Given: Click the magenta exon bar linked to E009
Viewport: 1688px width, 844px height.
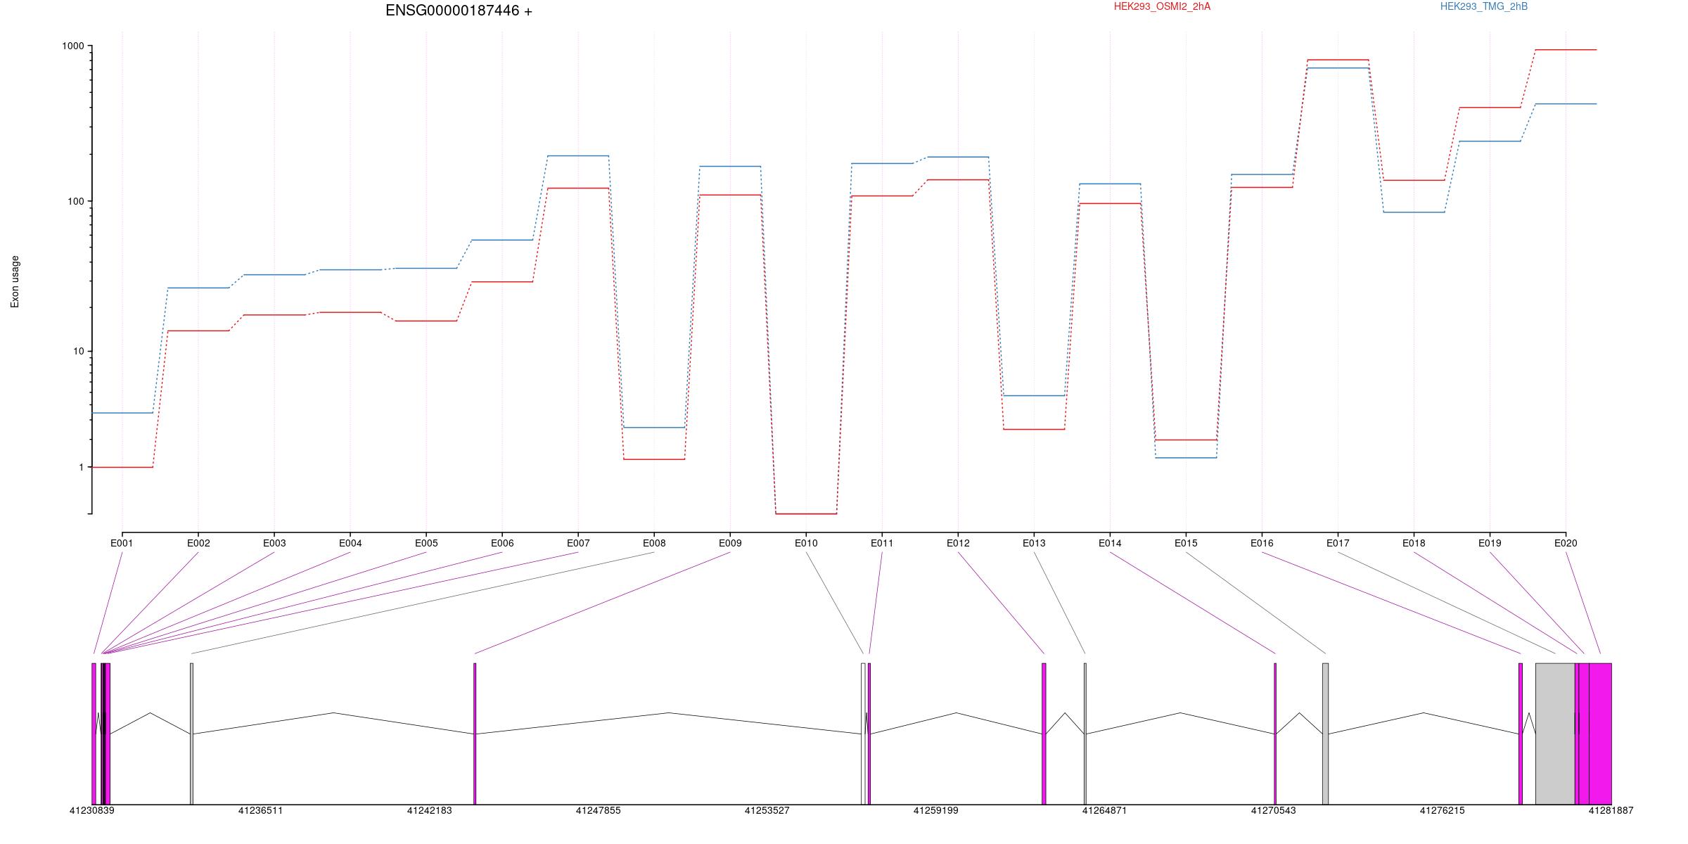Looking at the screenshot, I should point(475,734).
